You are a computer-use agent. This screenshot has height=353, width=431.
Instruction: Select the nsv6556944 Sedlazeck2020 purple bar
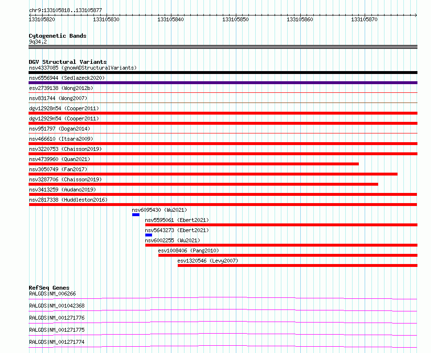223,83
